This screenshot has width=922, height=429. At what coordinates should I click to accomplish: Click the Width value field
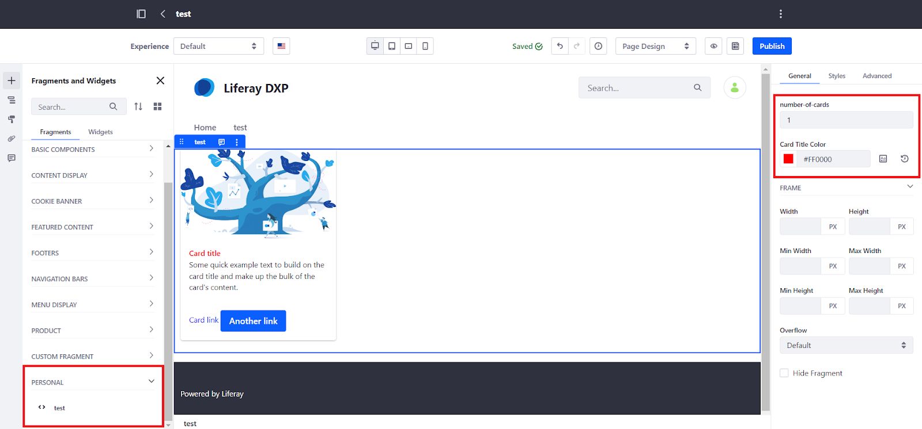(x=800, y=227)
